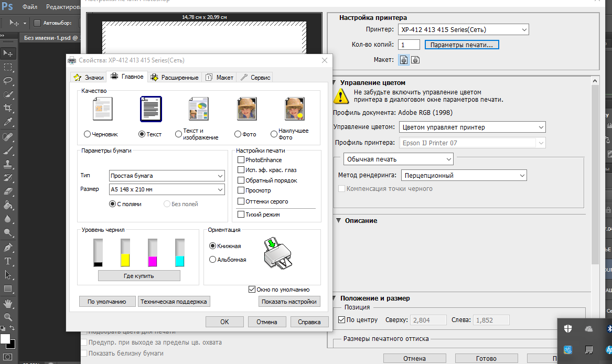Choose Книжная orientation

pyautogui.click(x=213, y=245)
